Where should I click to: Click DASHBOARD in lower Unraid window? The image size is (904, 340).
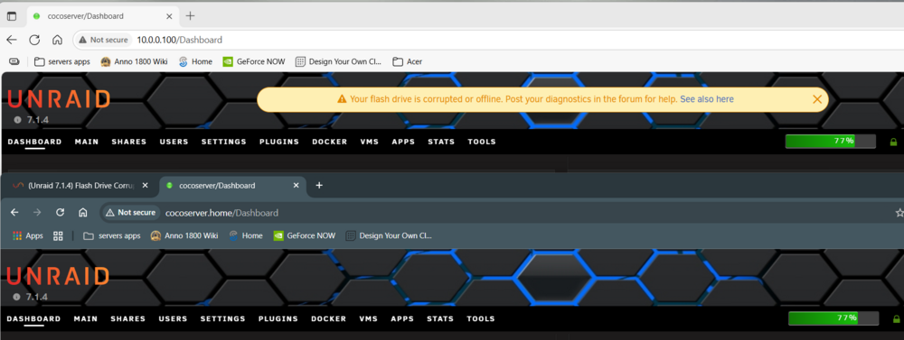pos(34,318)
